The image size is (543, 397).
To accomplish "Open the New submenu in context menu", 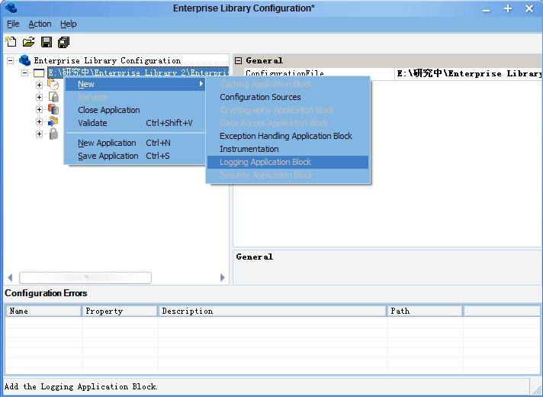I will [x=136, y=84].
